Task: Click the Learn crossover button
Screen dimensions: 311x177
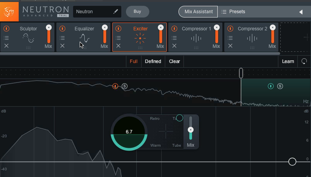Action: click(x=288, y=61)
